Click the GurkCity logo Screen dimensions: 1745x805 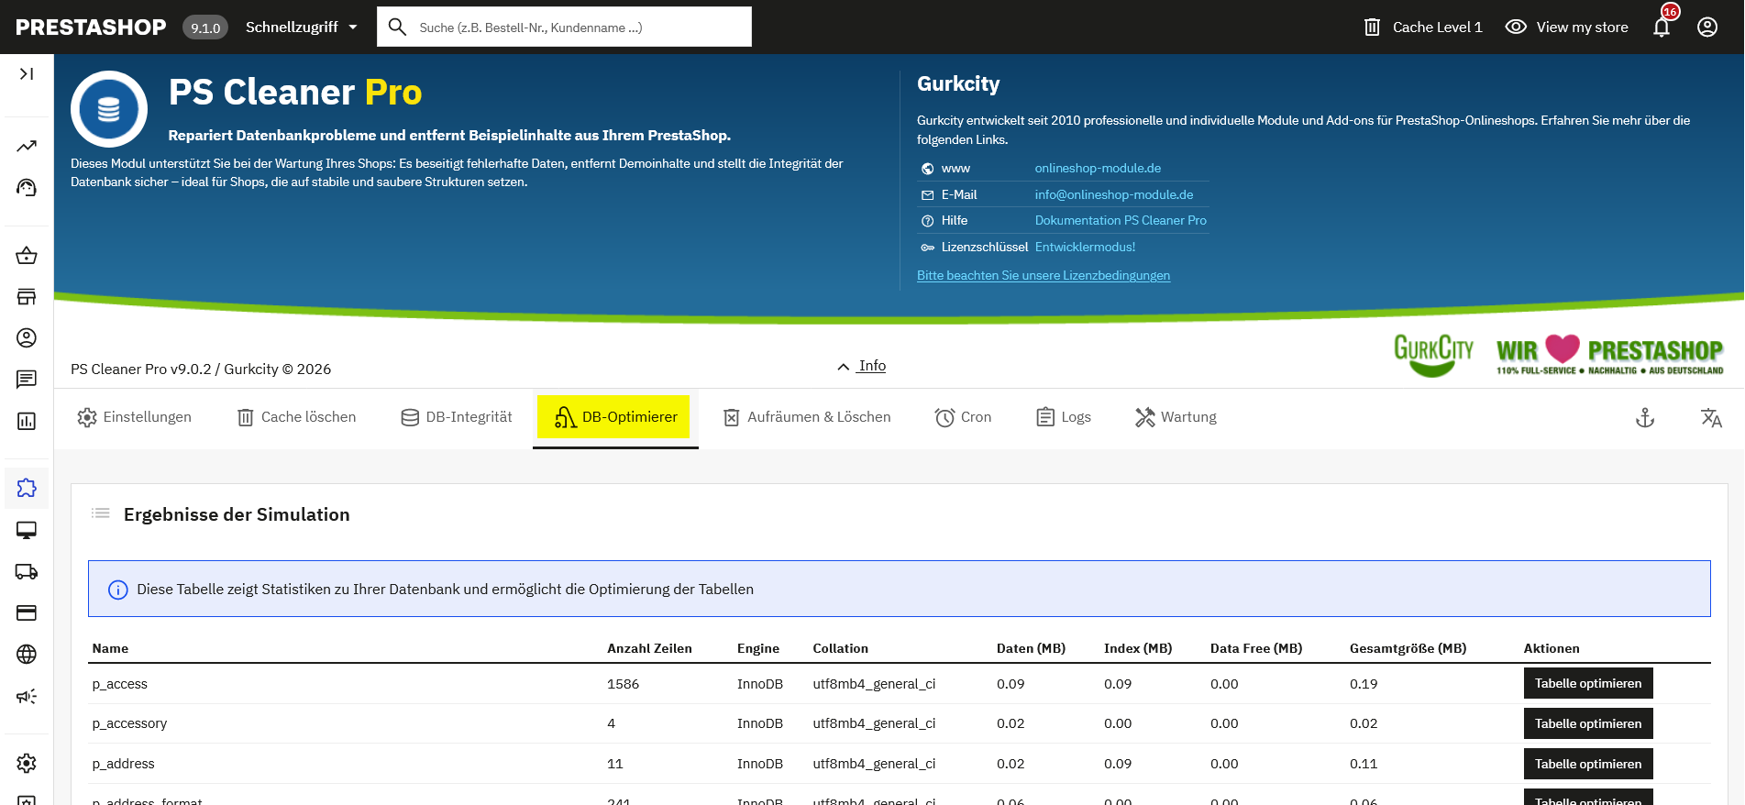(x=1433, y=355)
